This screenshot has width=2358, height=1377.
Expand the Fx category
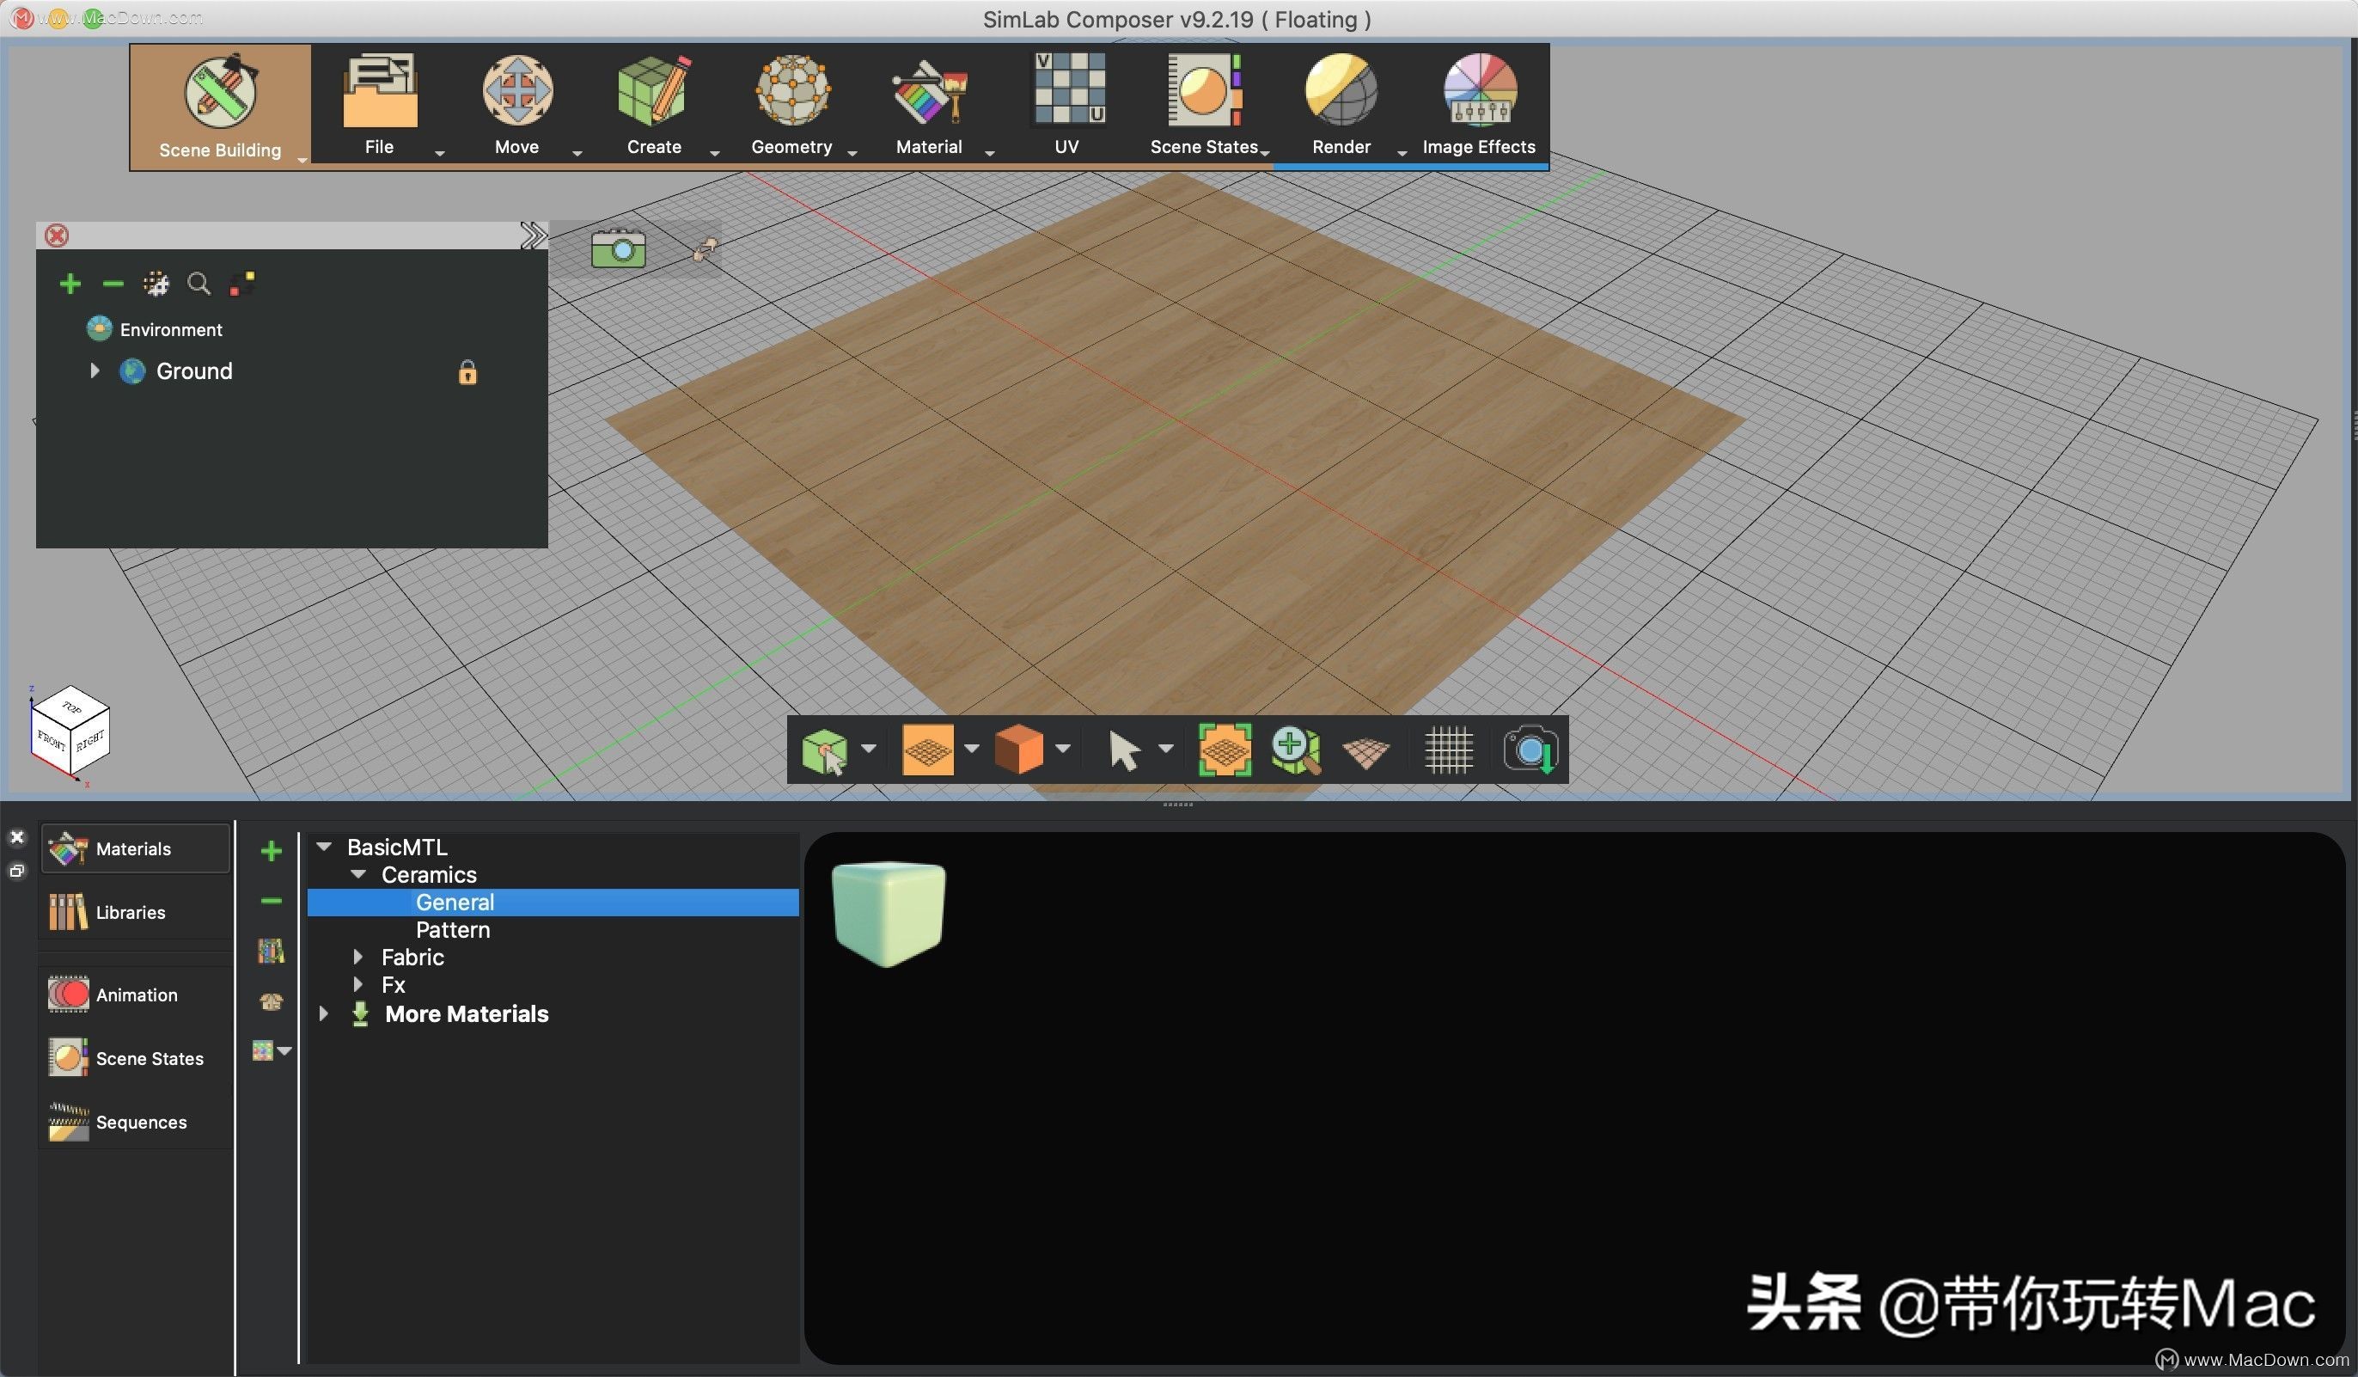(x=357, y=984)
